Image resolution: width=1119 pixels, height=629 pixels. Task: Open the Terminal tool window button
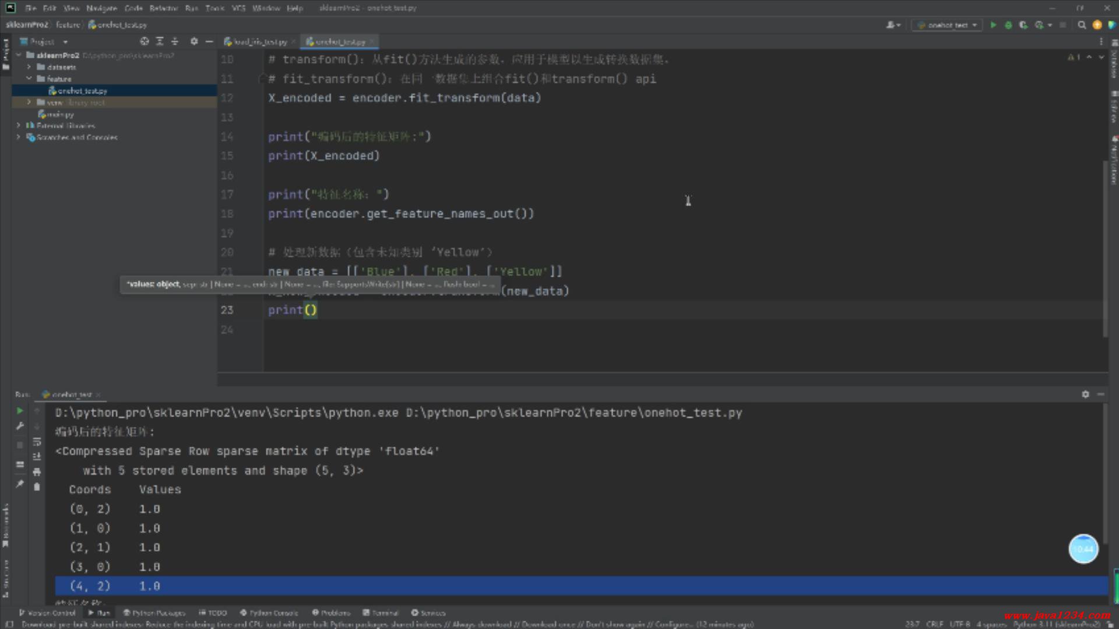[x=381, y=613]
